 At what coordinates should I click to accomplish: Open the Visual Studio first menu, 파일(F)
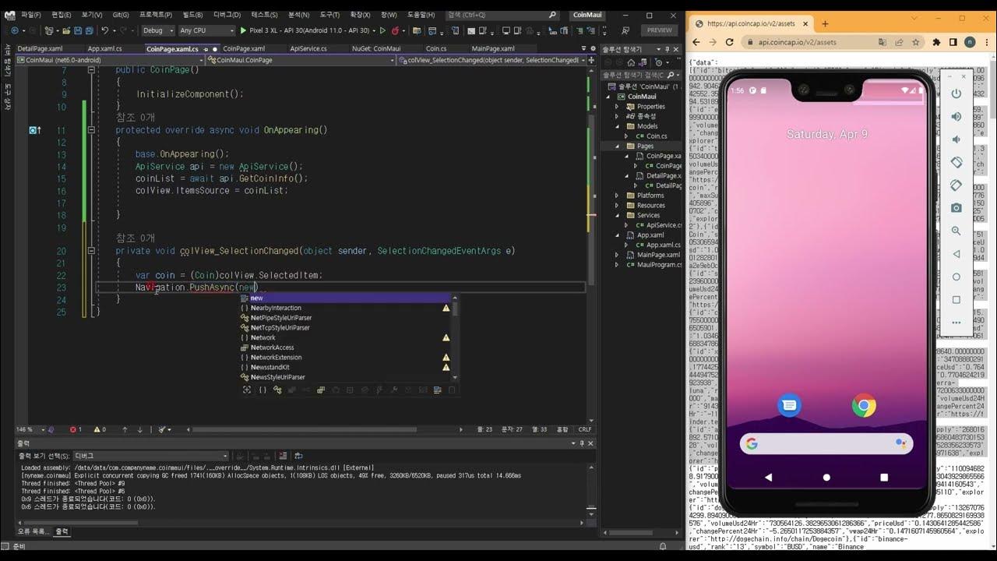click(31, 15)
